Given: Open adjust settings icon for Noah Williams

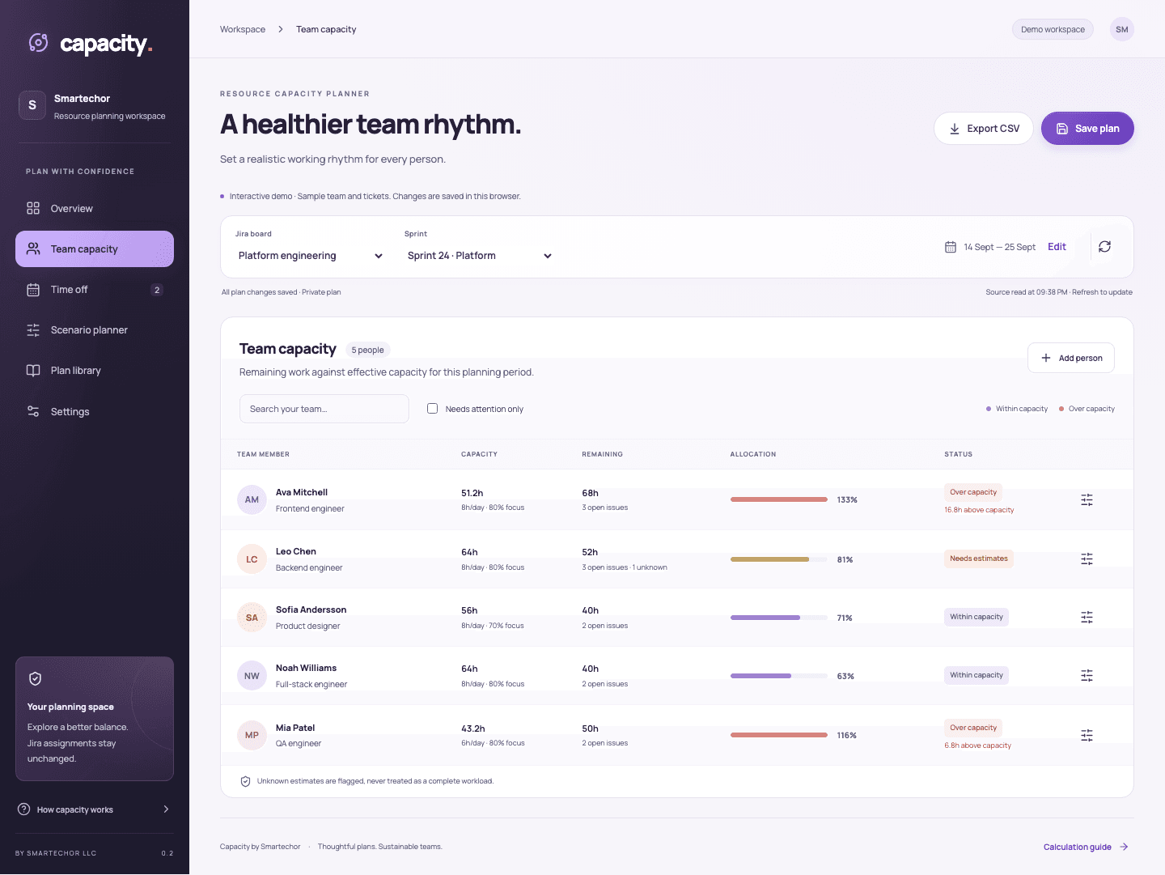Looking at the screenshot, I should [1087, 675].
